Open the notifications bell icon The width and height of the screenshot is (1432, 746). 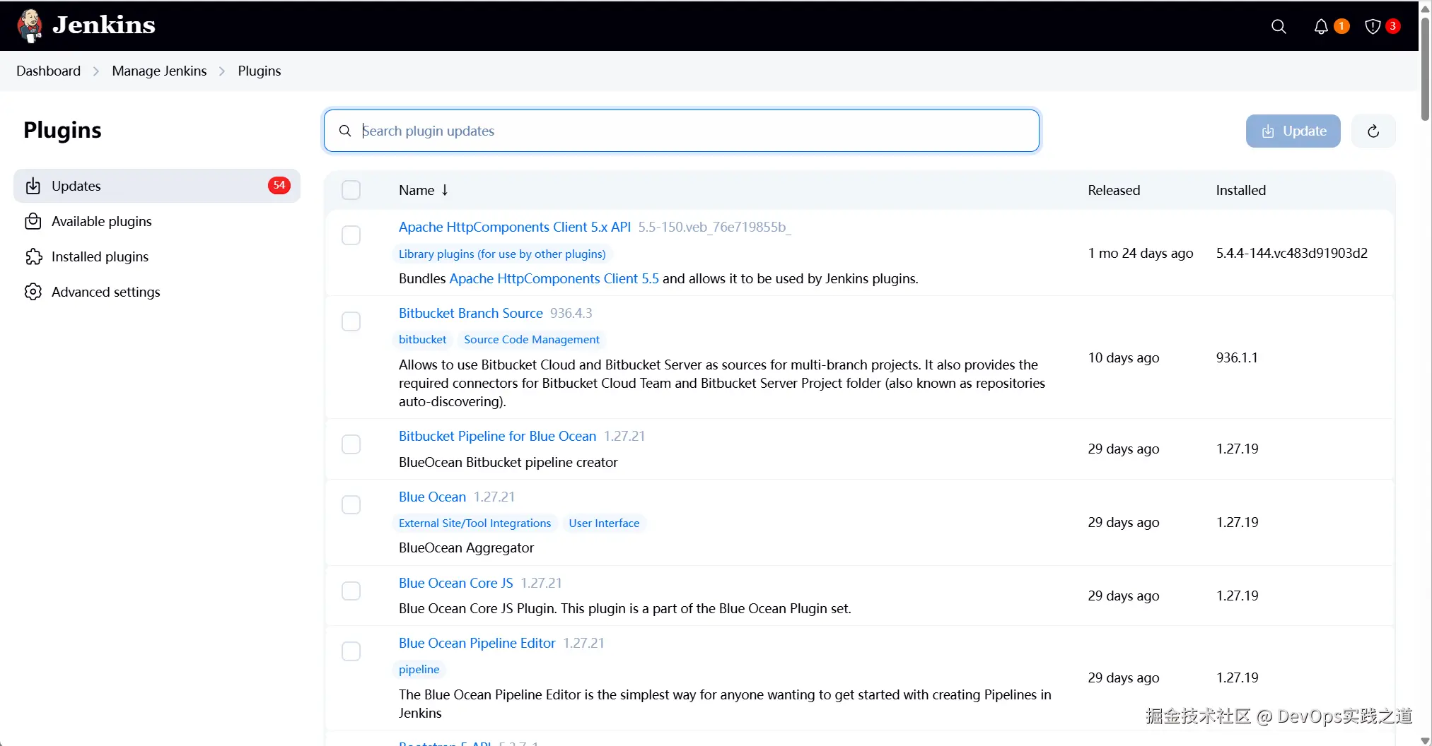pos(1321,26)
